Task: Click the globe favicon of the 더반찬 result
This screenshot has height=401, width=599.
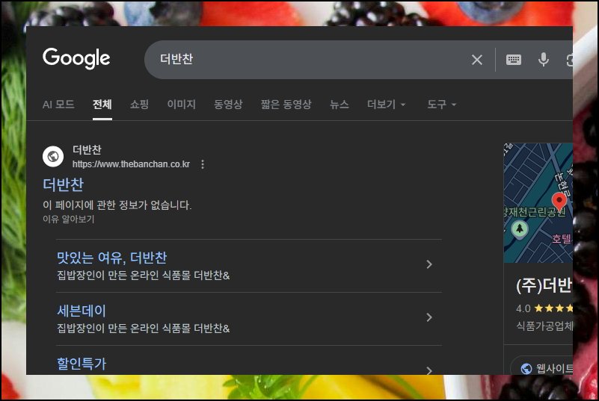Action: pyautogui.click(x=53, y=156)
